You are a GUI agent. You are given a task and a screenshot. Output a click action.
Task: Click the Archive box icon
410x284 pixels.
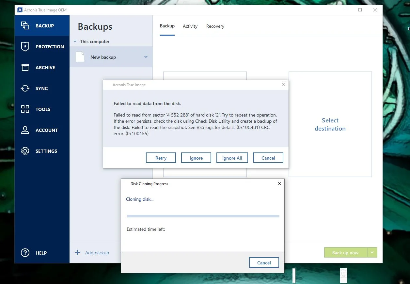pyautogui.click(x=25, y=68)
